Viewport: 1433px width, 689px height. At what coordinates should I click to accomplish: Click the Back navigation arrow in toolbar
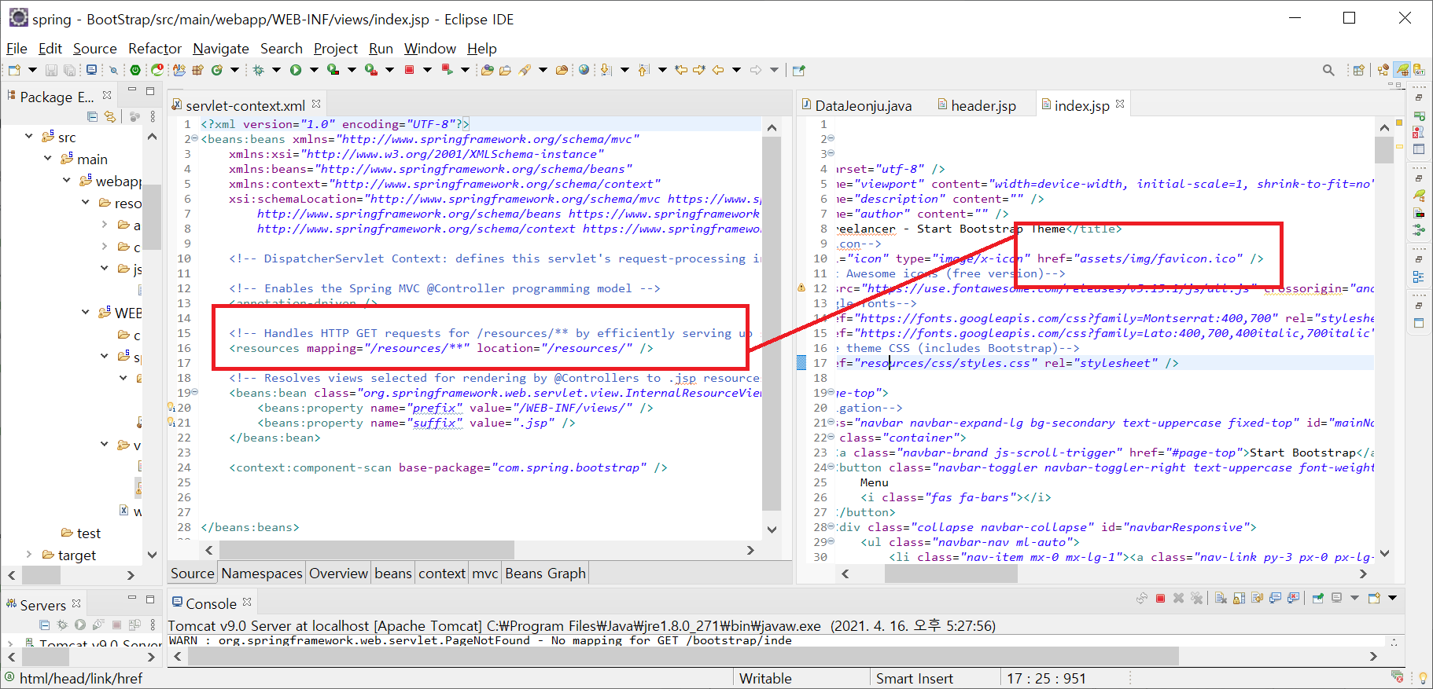click(x=718, y=70)
